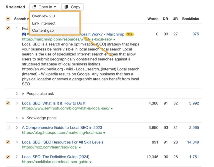This screenshot has width=214, height=167.
Task: Select Content gap from the menu
Action: [43, 30]
